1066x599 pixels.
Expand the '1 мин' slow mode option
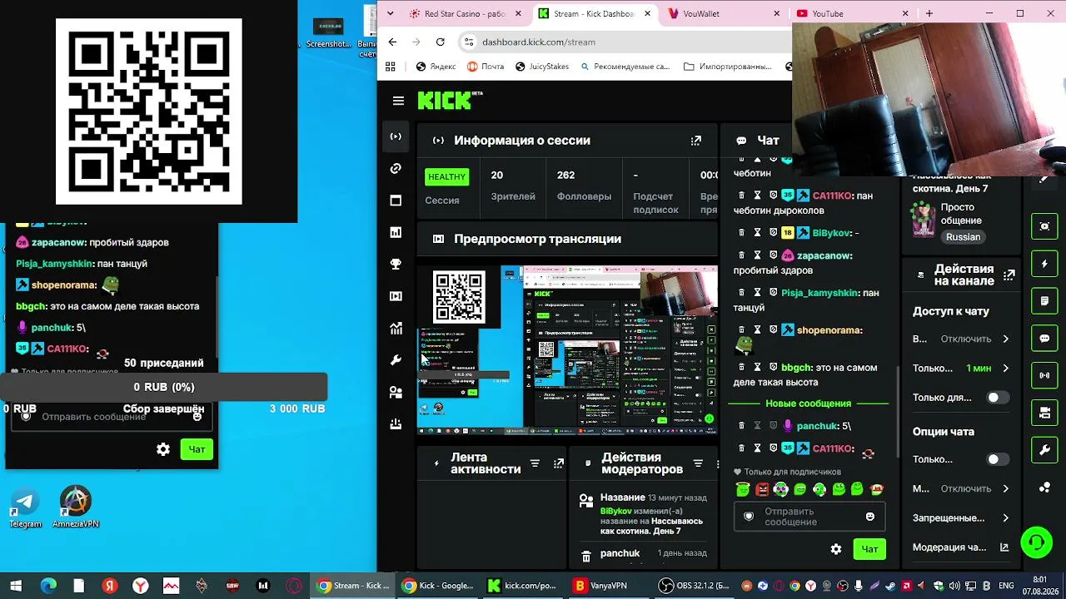point(961,368)
